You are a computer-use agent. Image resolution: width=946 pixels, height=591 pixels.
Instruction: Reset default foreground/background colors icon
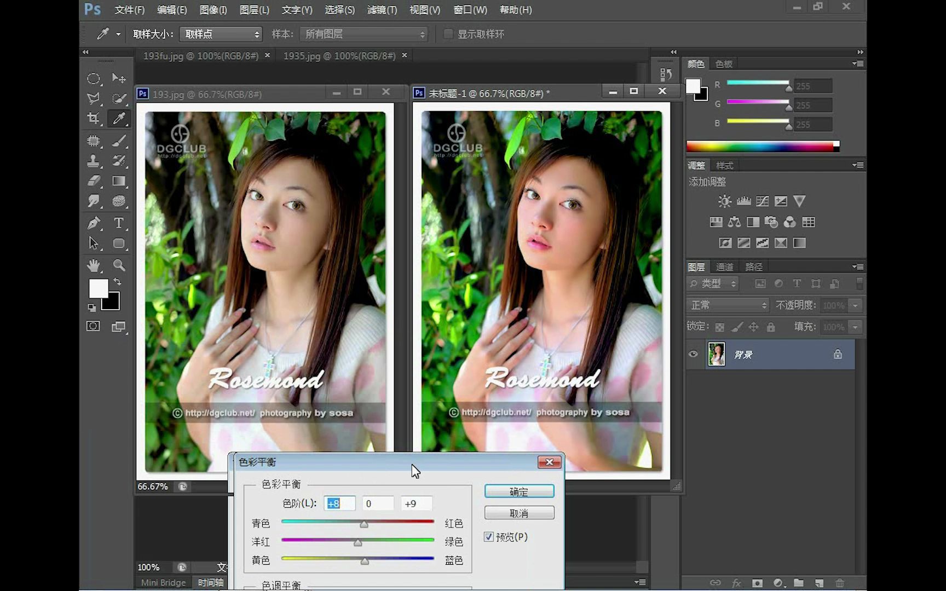pyautogui.click(x=92, y=308)
